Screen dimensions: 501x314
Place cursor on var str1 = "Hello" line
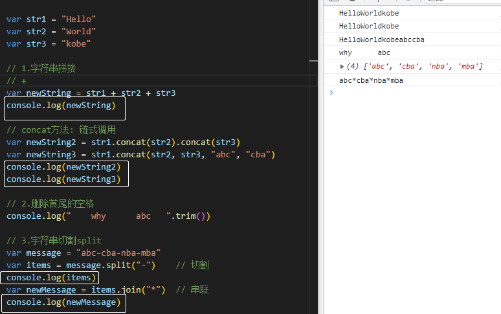tap(50, 19)
